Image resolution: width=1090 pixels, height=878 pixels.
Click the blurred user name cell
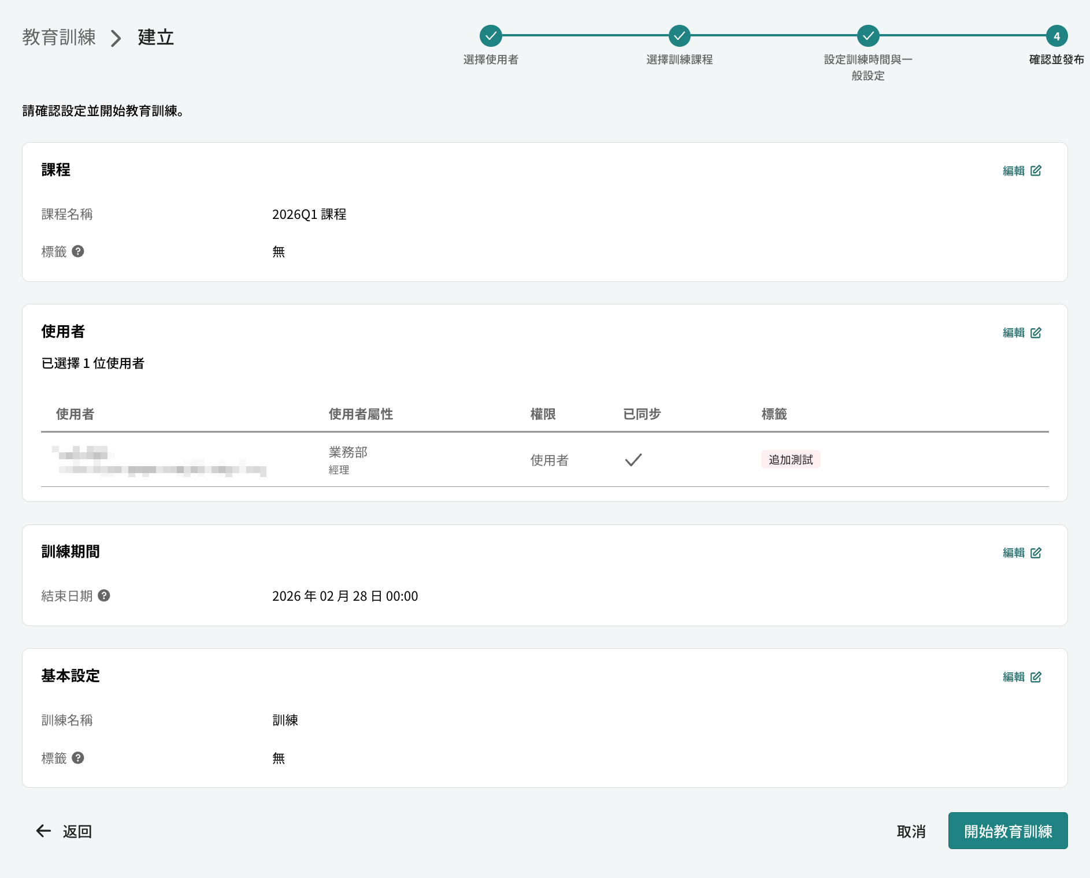160,460
